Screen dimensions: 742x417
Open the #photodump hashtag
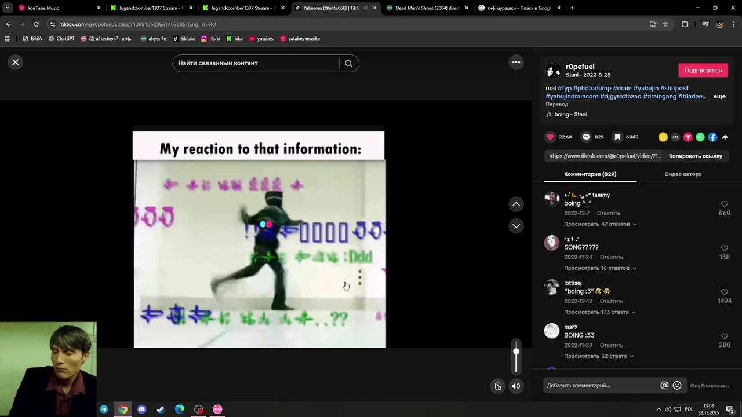click(592, 88)
